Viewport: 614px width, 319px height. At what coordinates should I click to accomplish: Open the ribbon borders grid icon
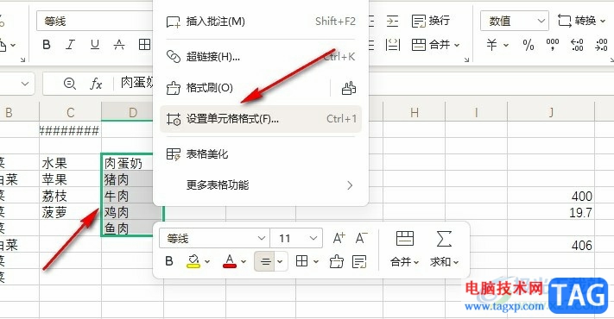click(x=144, y=45)
